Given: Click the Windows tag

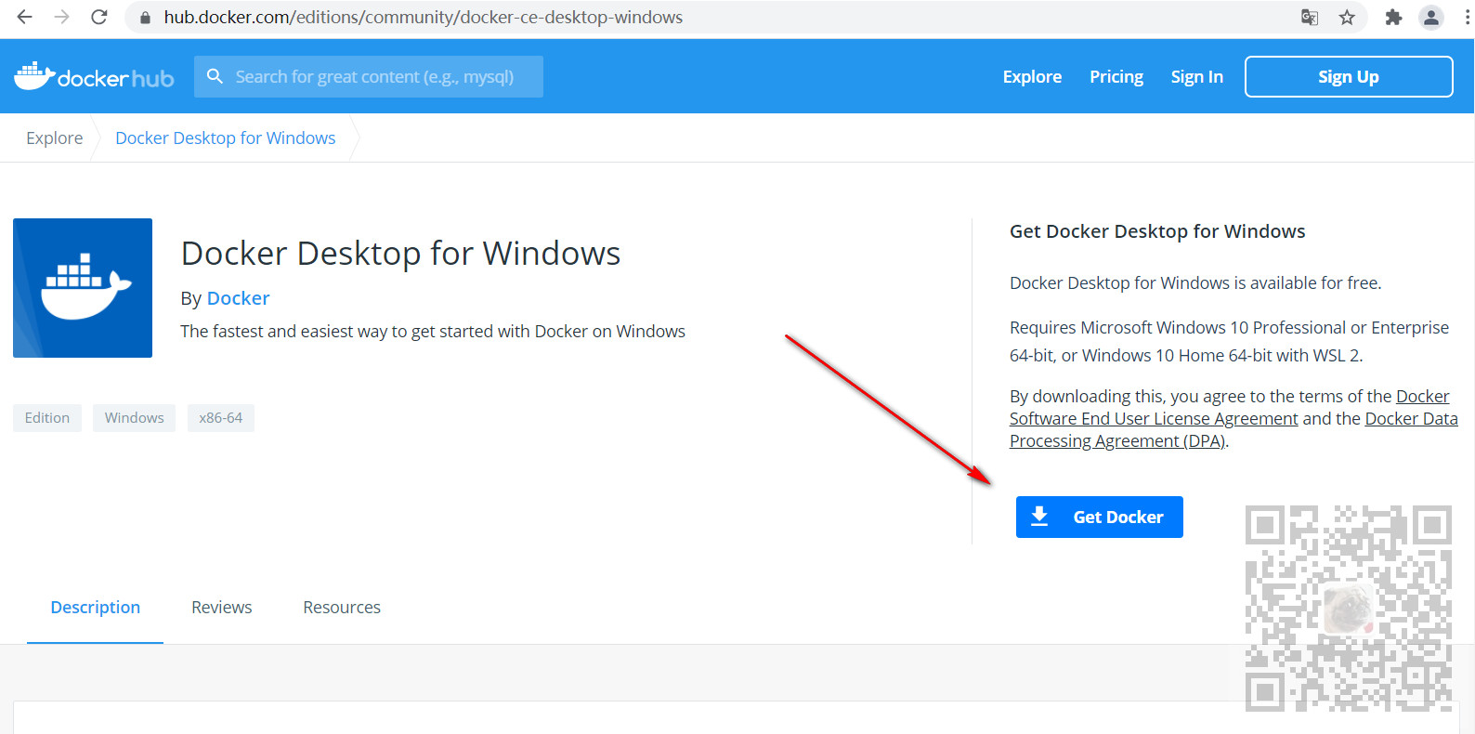Looking at the screenshot, I should coord(134,418).
